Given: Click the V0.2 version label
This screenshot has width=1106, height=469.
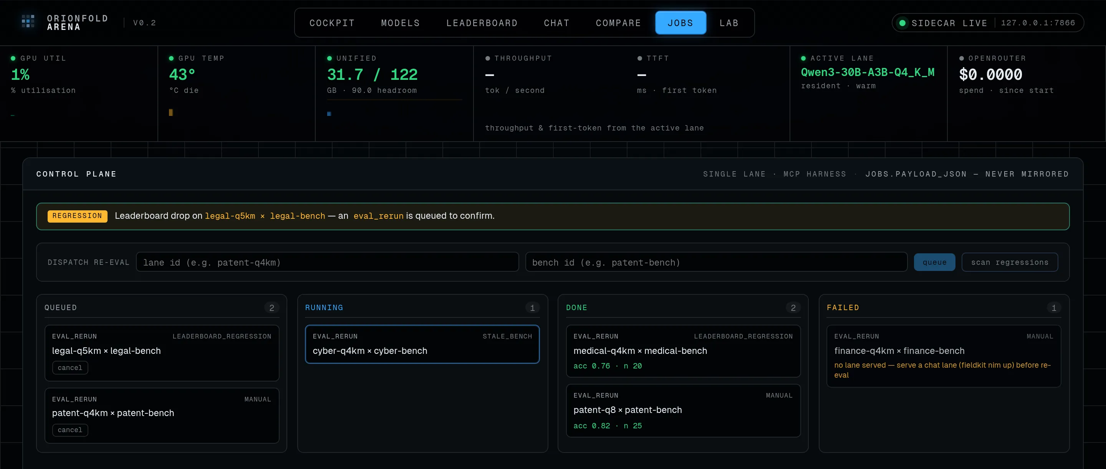Looking at the screenshot, I should point(144,23).
